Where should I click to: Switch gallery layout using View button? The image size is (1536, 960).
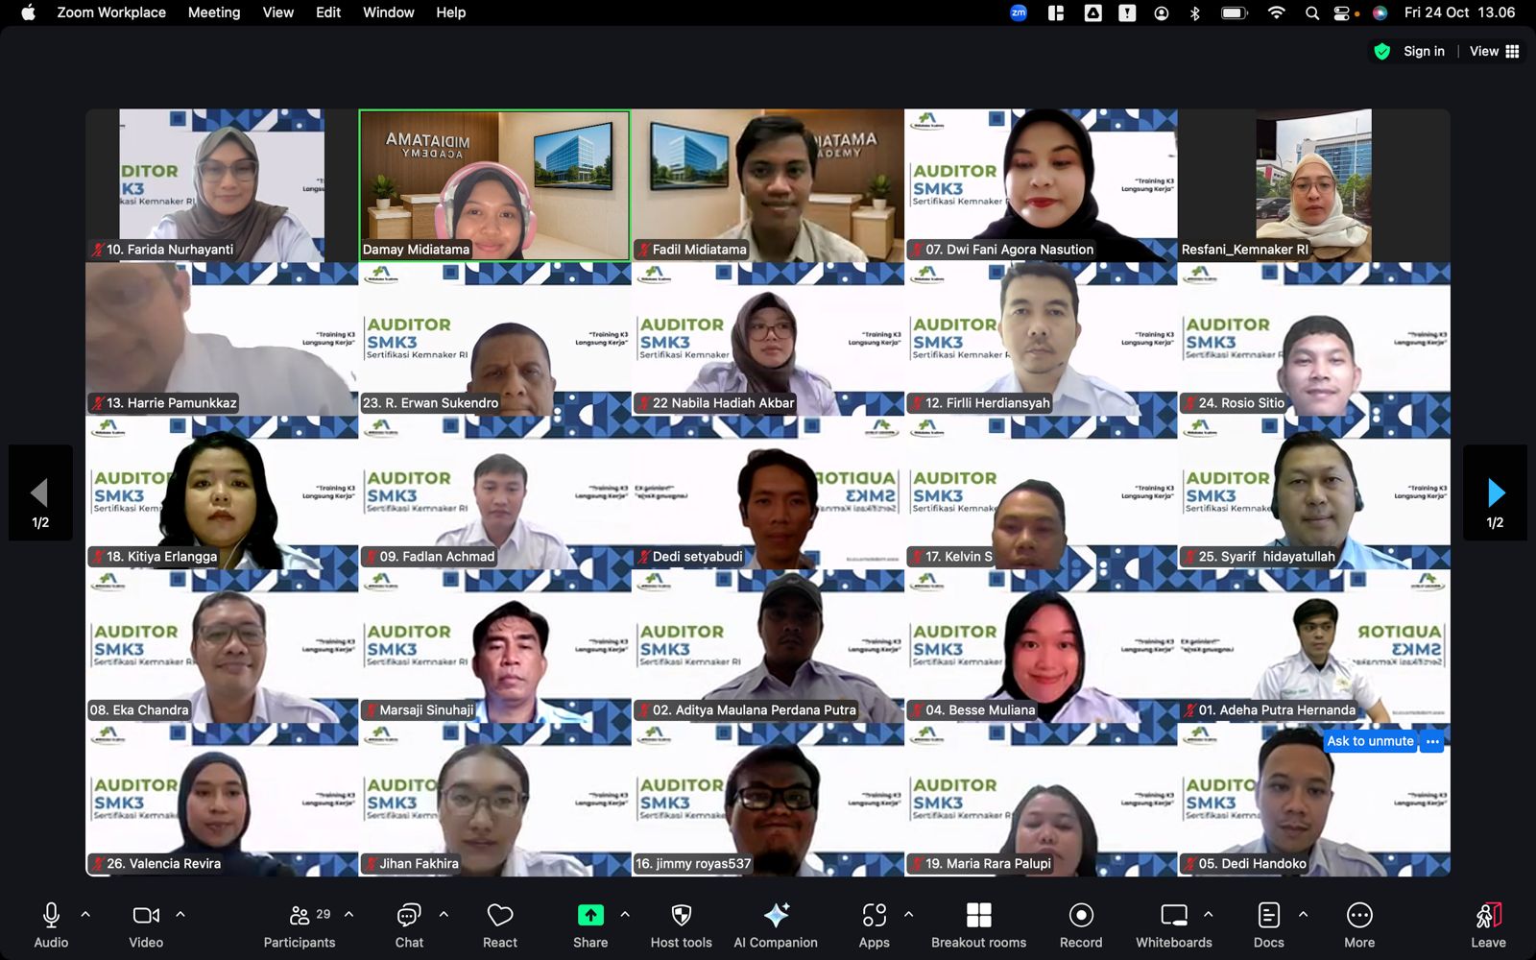point(1494,51)
